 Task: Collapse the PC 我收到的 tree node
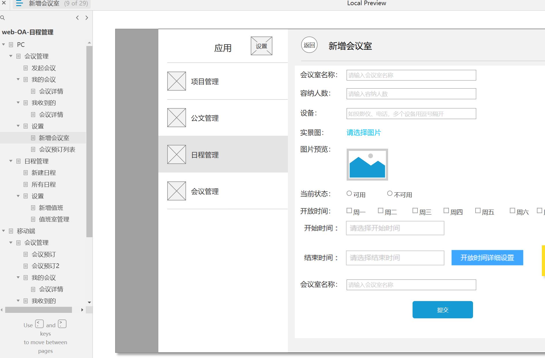(x=18, y=103)
